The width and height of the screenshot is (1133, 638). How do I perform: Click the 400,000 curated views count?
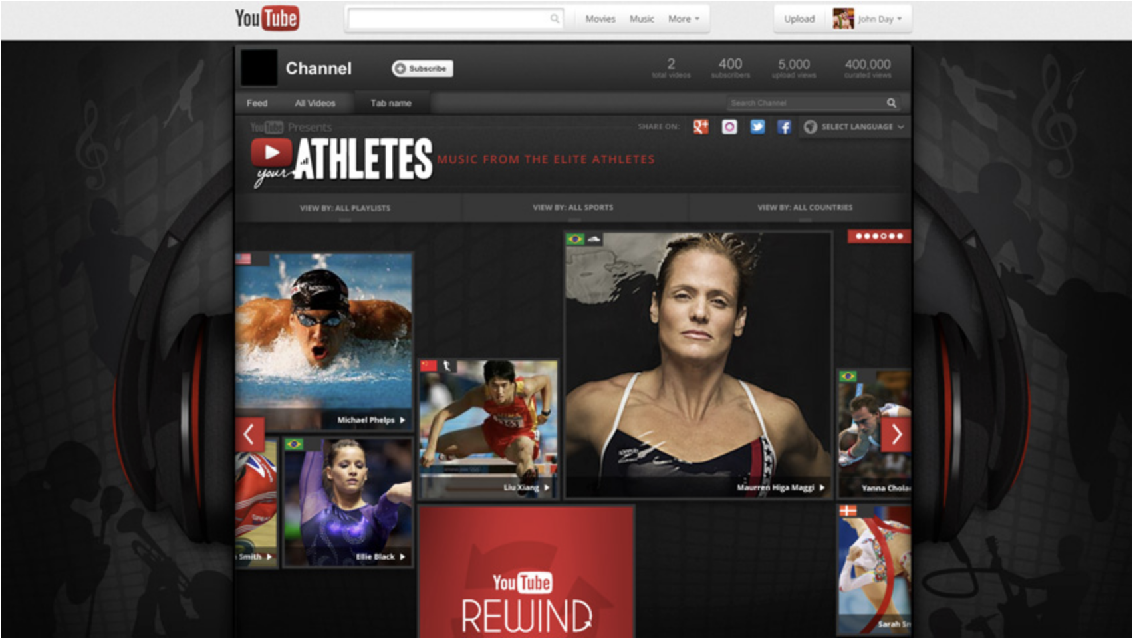tap(868, 68)
